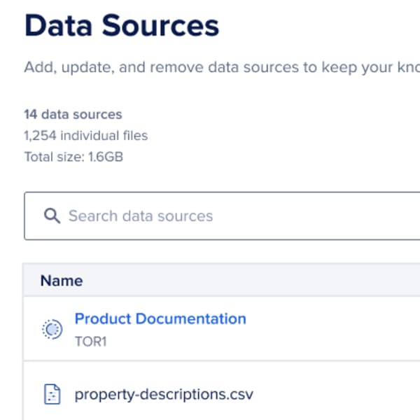Click the magnifying glass search icon
Image resolution: width=420 pixels, height=420 pixels.
[52, 216]
